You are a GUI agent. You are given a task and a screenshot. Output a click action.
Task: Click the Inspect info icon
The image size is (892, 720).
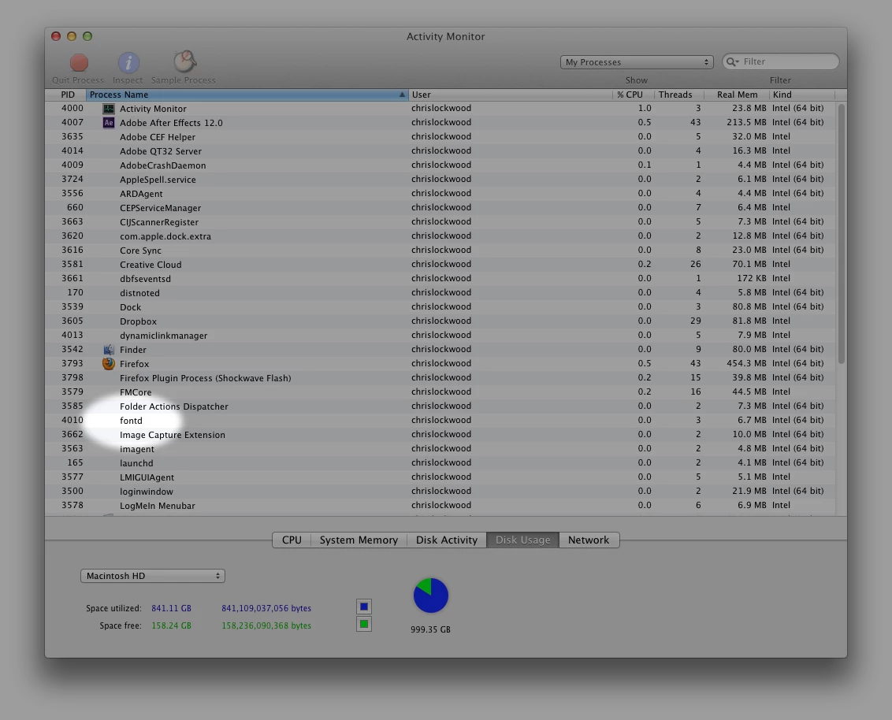coord(128,62)
